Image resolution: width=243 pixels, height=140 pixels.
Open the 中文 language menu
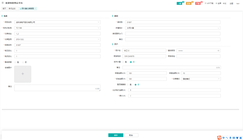point(225,3)
